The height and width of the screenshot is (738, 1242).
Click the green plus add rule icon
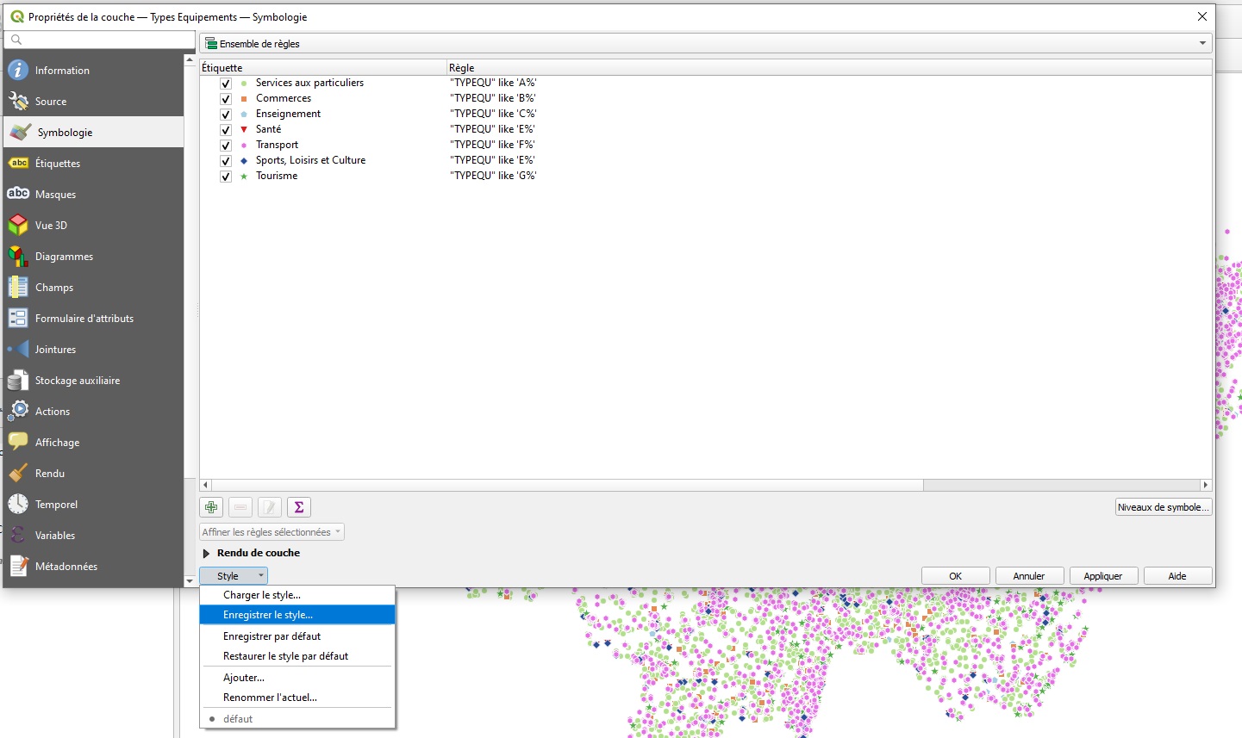coord(211,507)
